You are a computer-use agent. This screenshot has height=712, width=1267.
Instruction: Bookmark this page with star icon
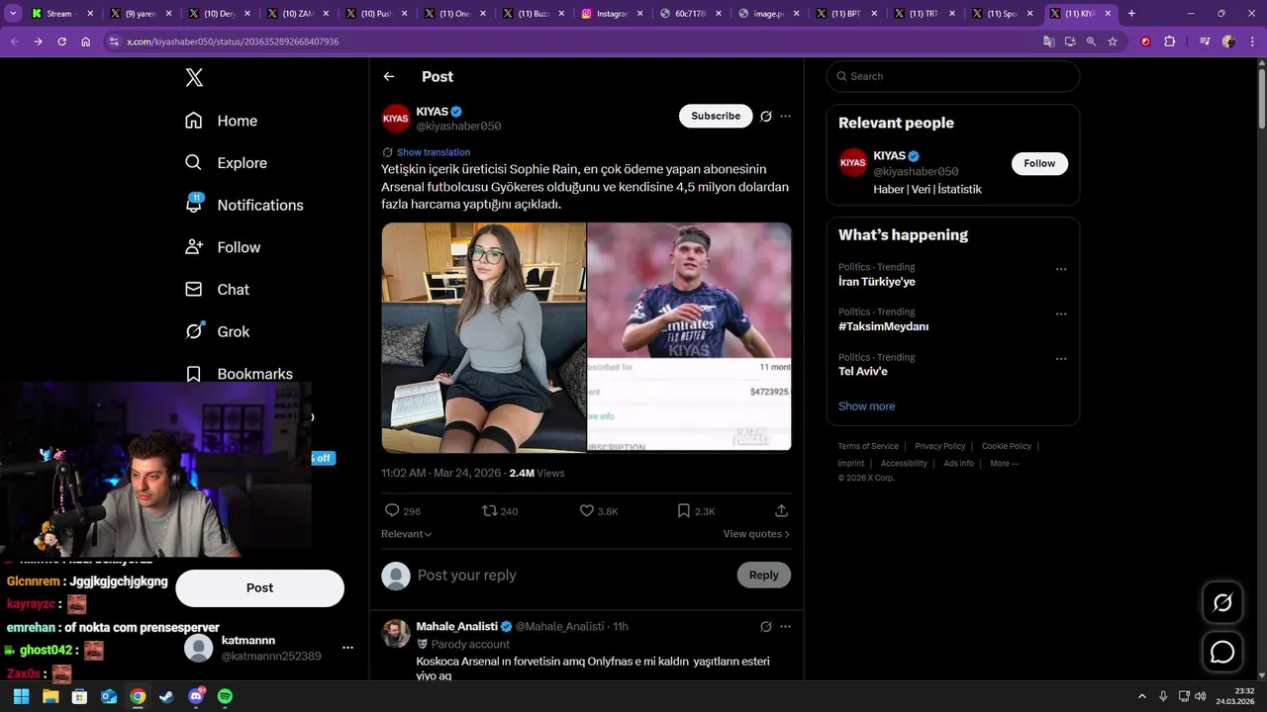point(1113,42)
